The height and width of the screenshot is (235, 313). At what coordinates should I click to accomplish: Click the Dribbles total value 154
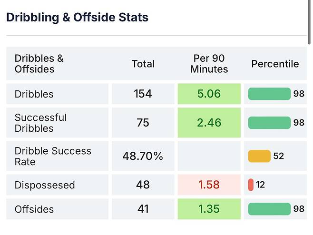pos(143,94)
